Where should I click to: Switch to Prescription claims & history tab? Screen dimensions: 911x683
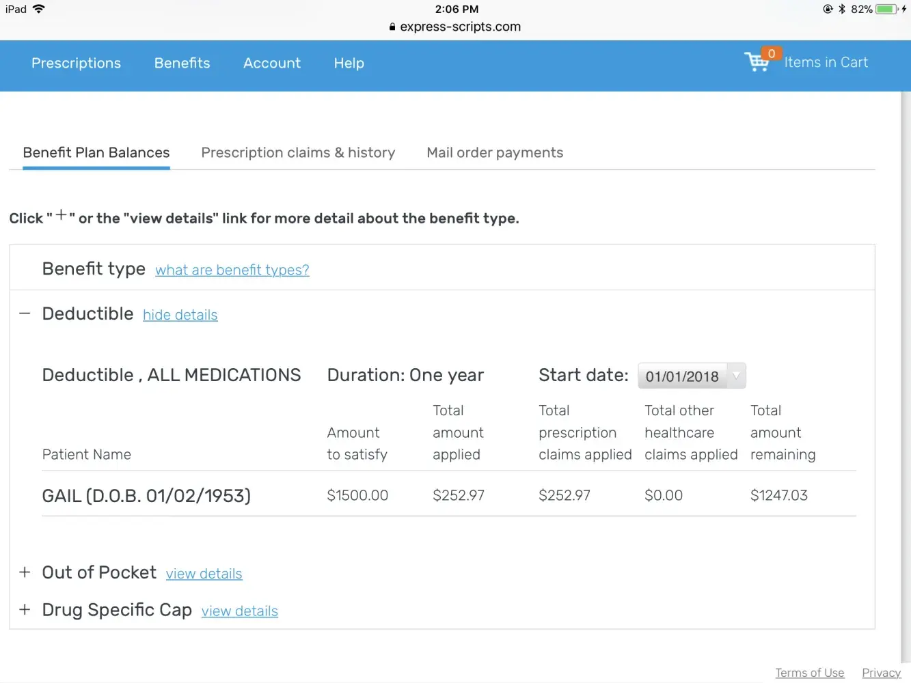[x=298, y=152]
